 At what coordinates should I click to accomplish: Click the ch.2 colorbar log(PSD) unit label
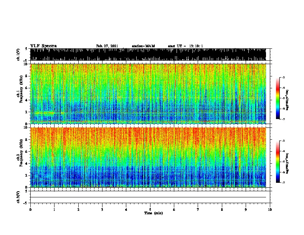[x=287, y=163]
